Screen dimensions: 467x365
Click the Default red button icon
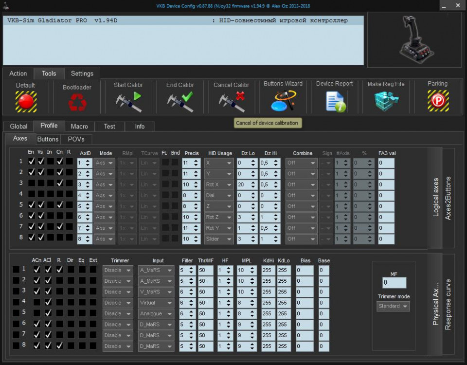click(x=26, y=101)
